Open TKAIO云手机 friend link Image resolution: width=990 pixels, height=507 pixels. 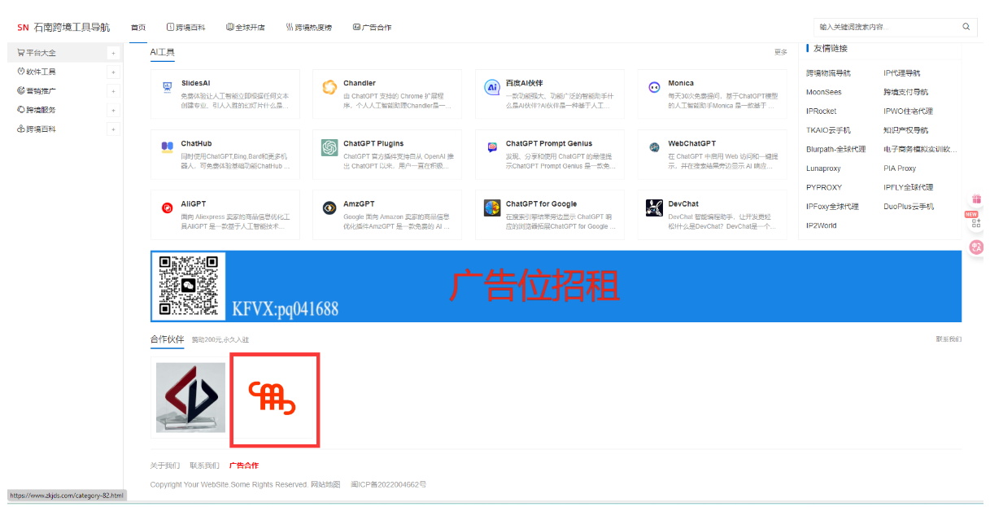828,130
